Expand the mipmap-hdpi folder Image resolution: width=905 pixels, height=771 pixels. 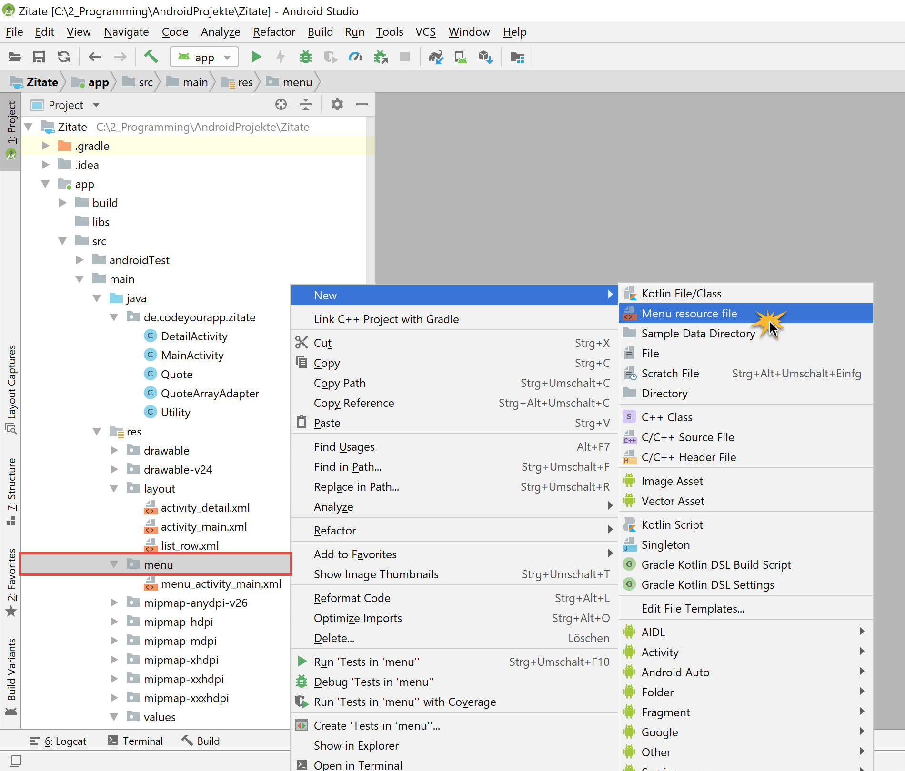point(114,622)
